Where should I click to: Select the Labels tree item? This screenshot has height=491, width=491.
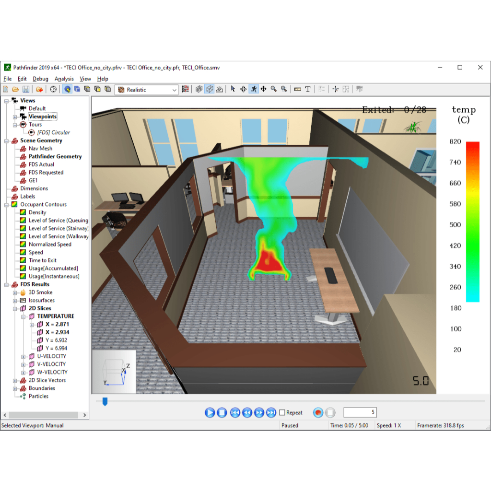pos(27,196)
